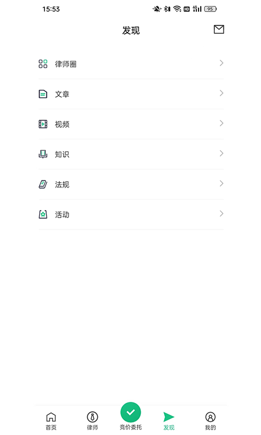
Task: Open the 律师圈 text label
Action: pyautogui.click(x=66, y=64)
